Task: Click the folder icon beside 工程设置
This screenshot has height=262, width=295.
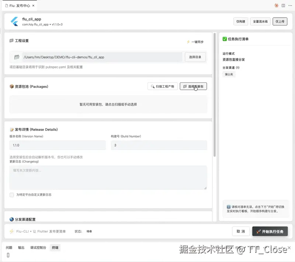Action: (x=11, y=40)
